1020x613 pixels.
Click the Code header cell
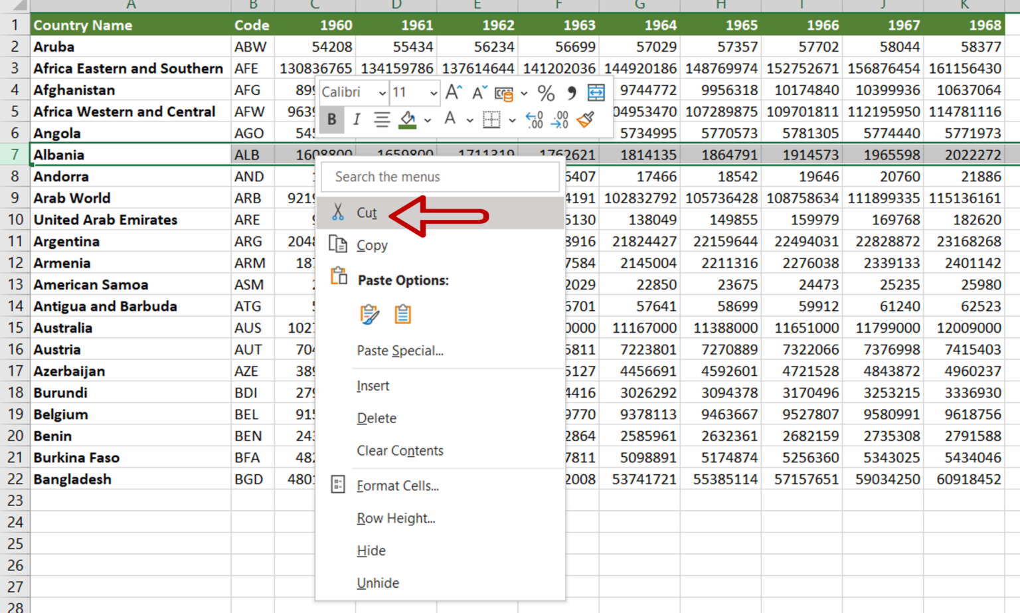252,25
